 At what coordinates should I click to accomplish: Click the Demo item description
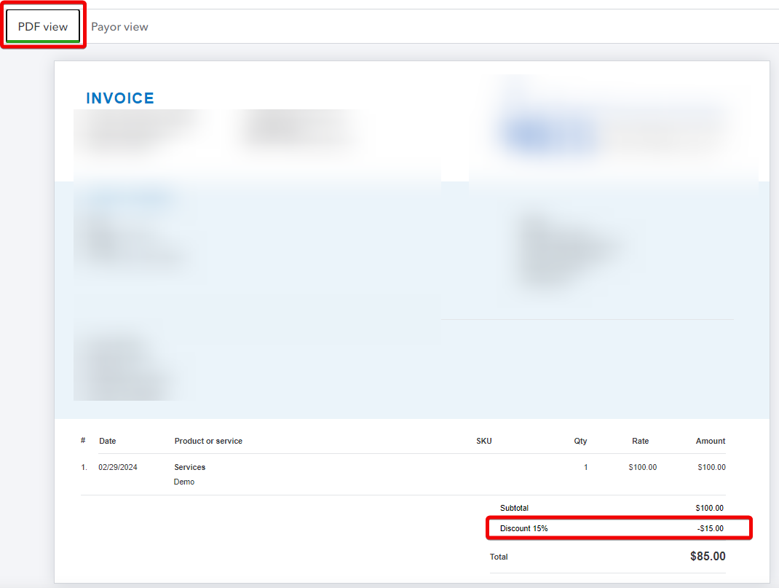(x=184, y=482)
